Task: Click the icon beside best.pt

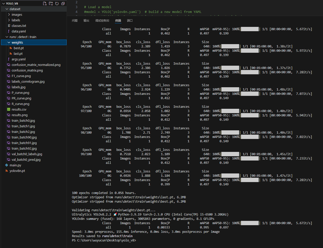Action: coord(11,48)
